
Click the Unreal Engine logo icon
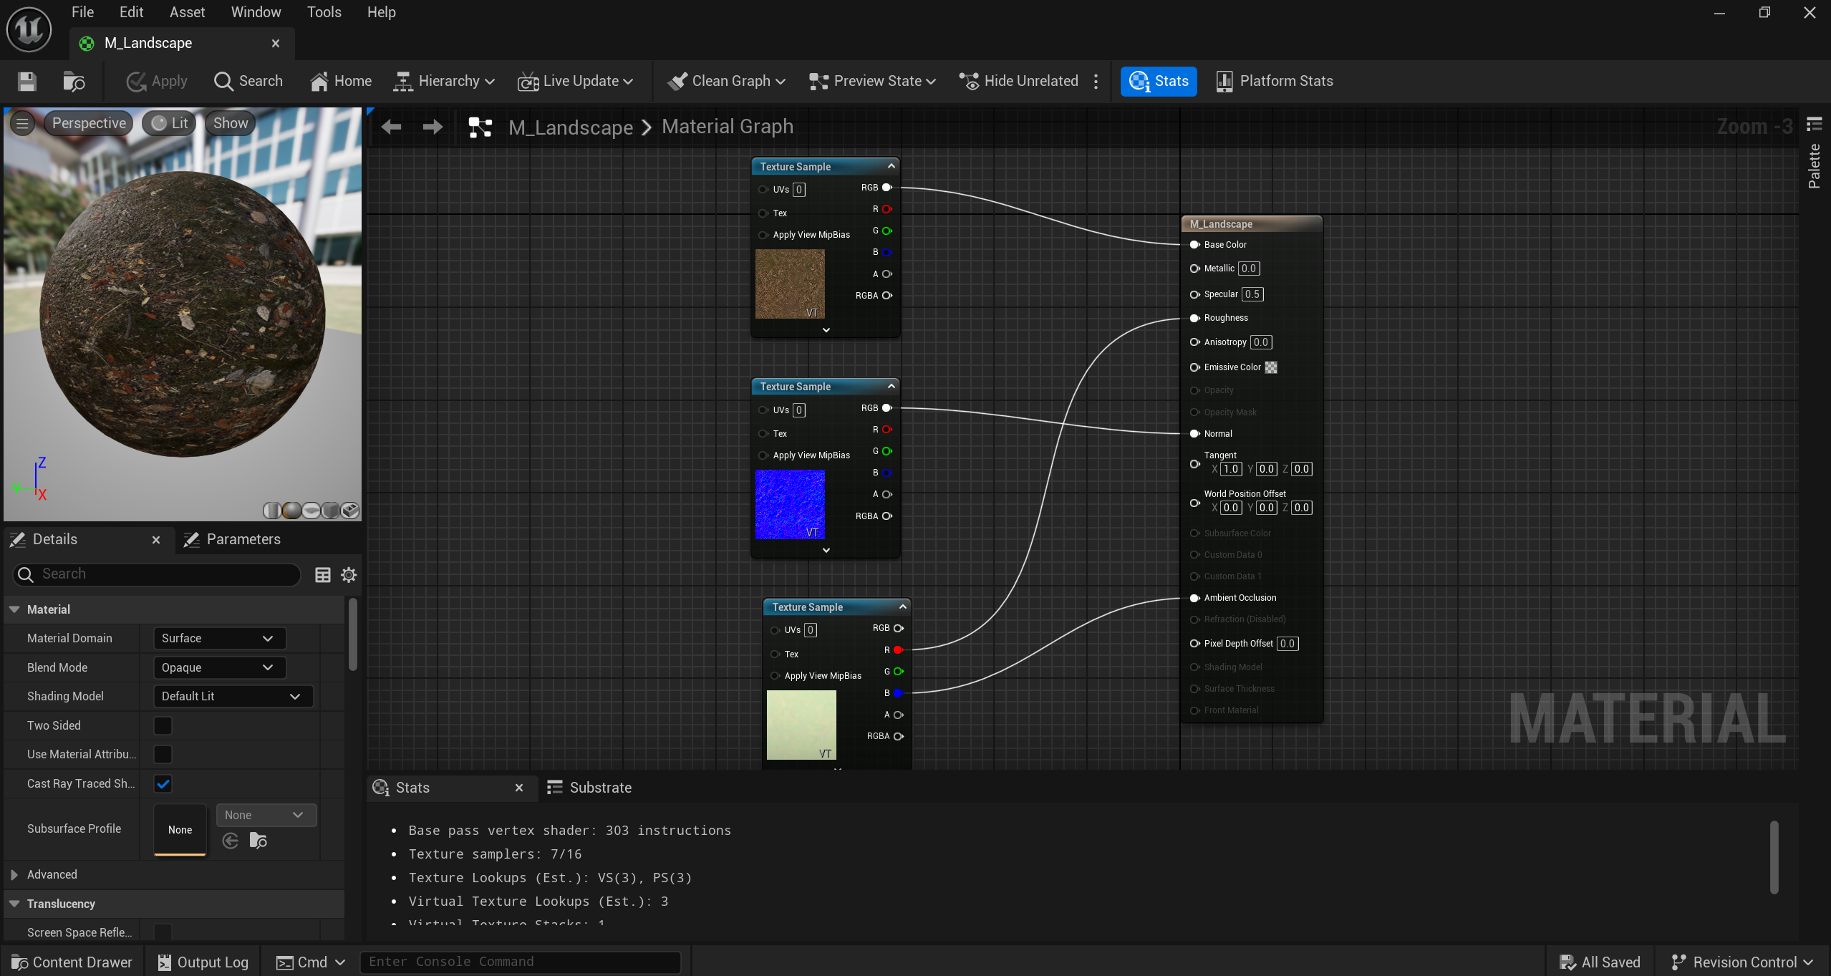tap(29, 29)
